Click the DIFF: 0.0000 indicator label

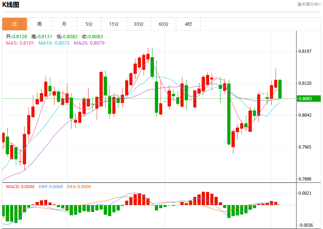pyautogui.click(x=51, y=187)
